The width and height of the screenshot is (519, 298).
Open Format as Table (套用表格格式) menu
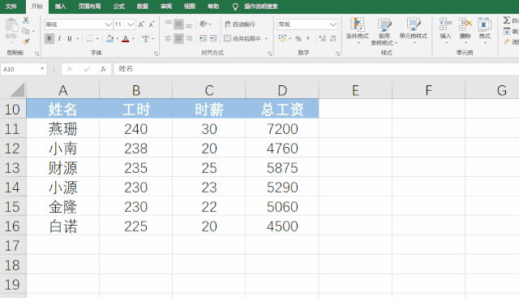pos(384,32)
